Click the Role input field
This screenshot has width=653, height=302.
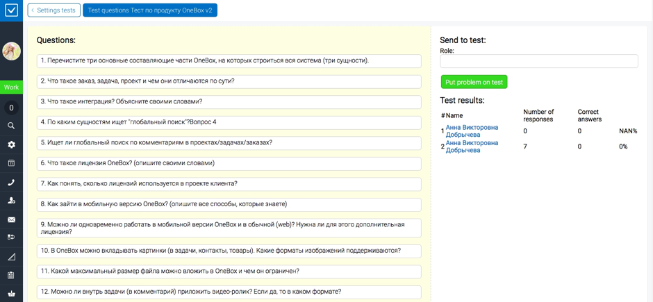pos(538,61)
